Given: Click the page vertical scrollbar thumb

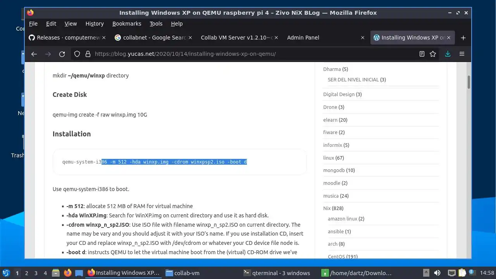Looking at the screenshot, I should click(469, 82).
